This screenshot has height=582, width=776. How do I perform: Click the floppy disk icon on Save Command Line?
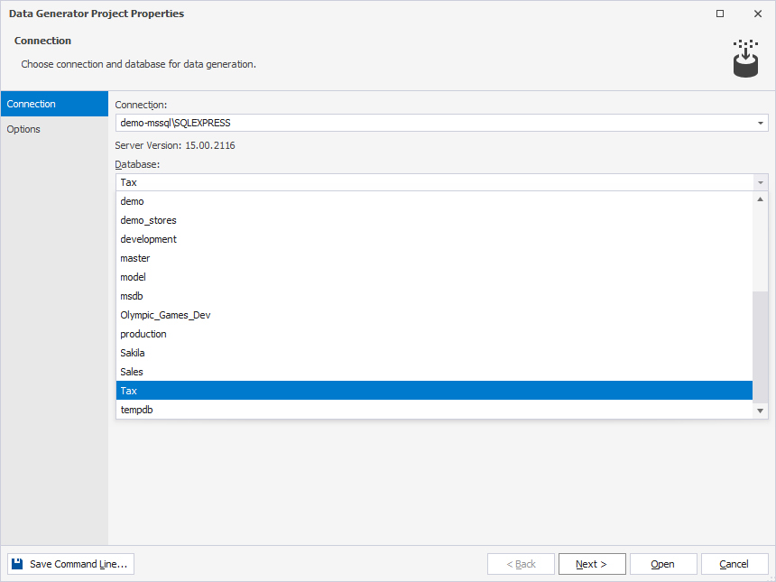point(17,564)
